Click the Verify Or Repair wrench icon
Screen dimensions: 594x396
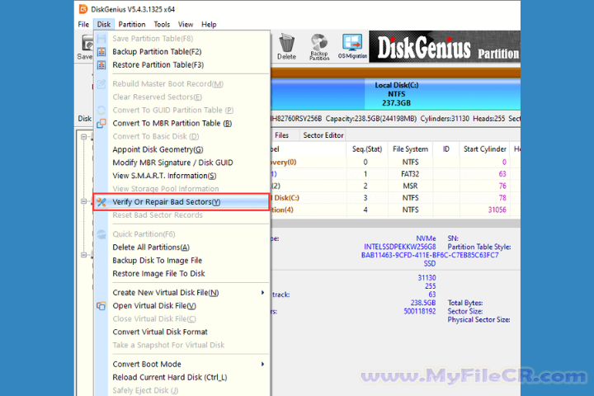click(x=101, y=202)
